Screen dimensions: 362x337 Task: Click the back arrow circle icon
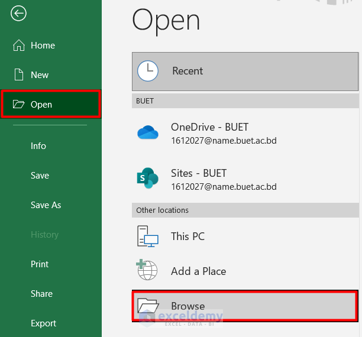click(18, 14)
